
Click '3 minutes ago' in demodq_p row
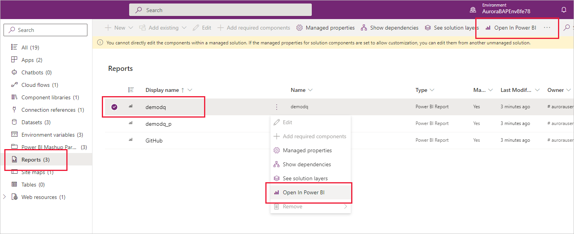[x=515, y=123]
